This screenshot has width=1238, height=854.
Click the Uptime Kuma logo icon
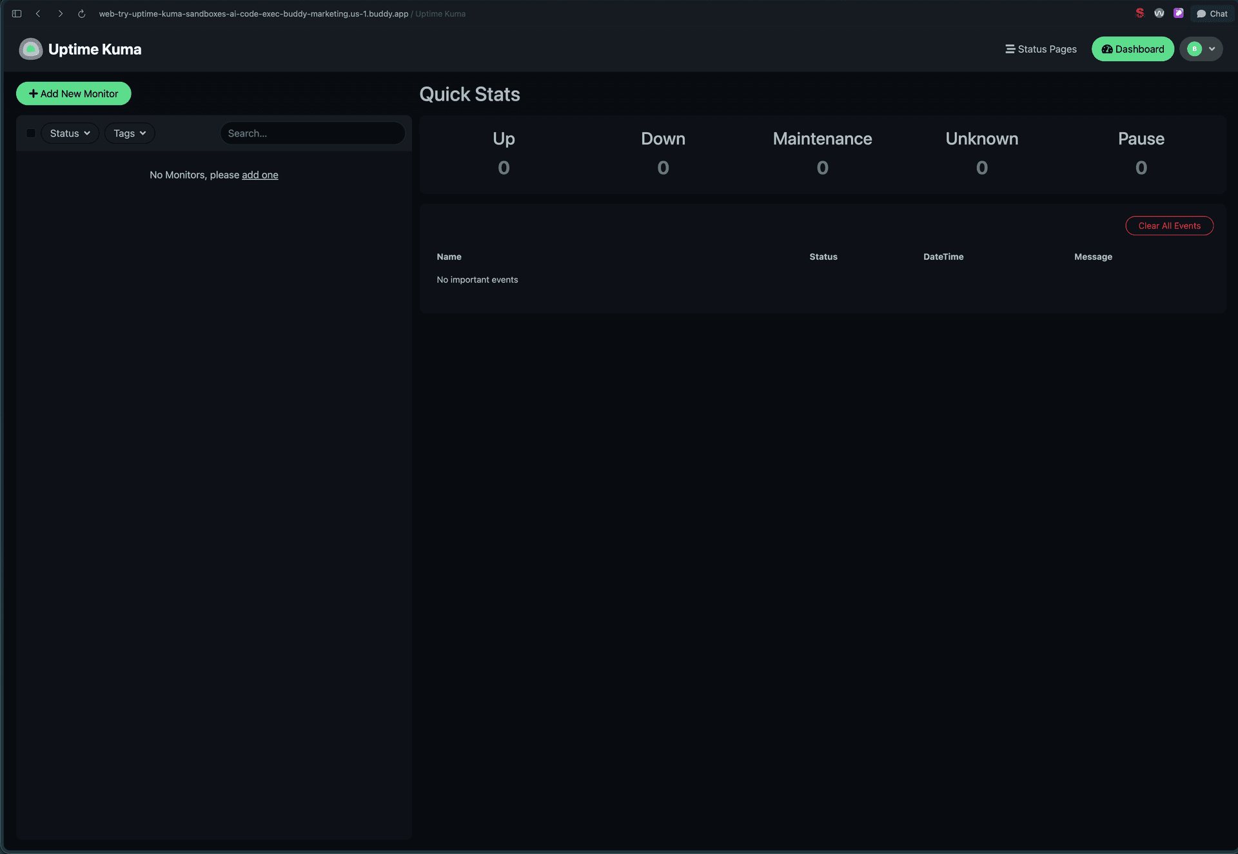pos(30,49)
